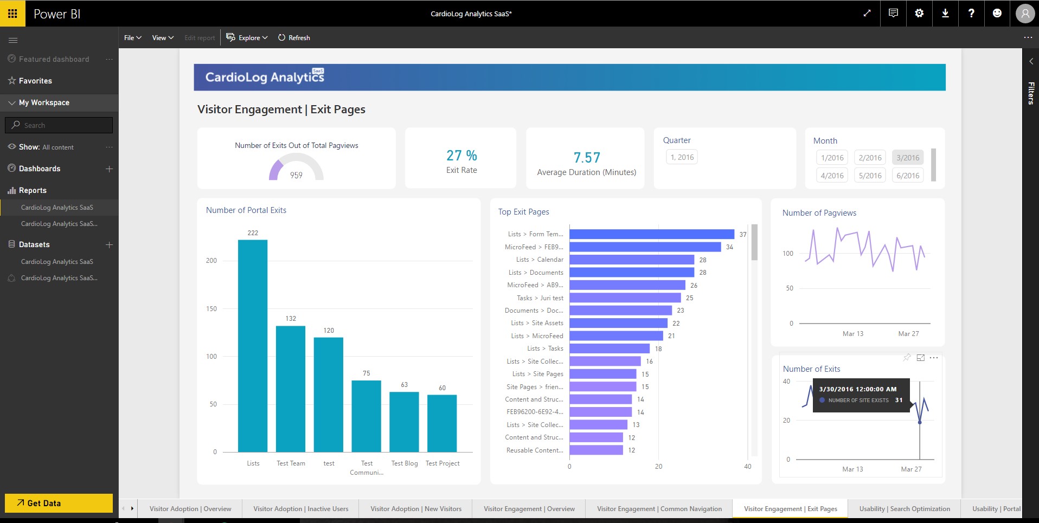
Task: Switch to Visitor Adoption | Inactive Users tab
Action: pyautogui.click(x=301, y=509)
